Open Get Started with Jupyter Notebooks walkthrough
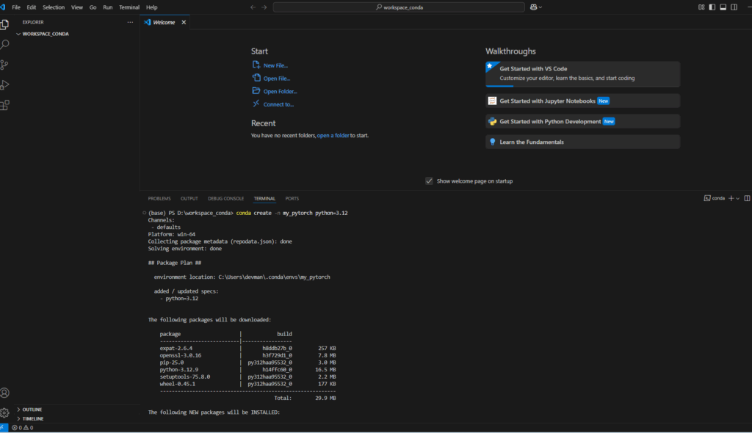 click(x=582, y=101)
